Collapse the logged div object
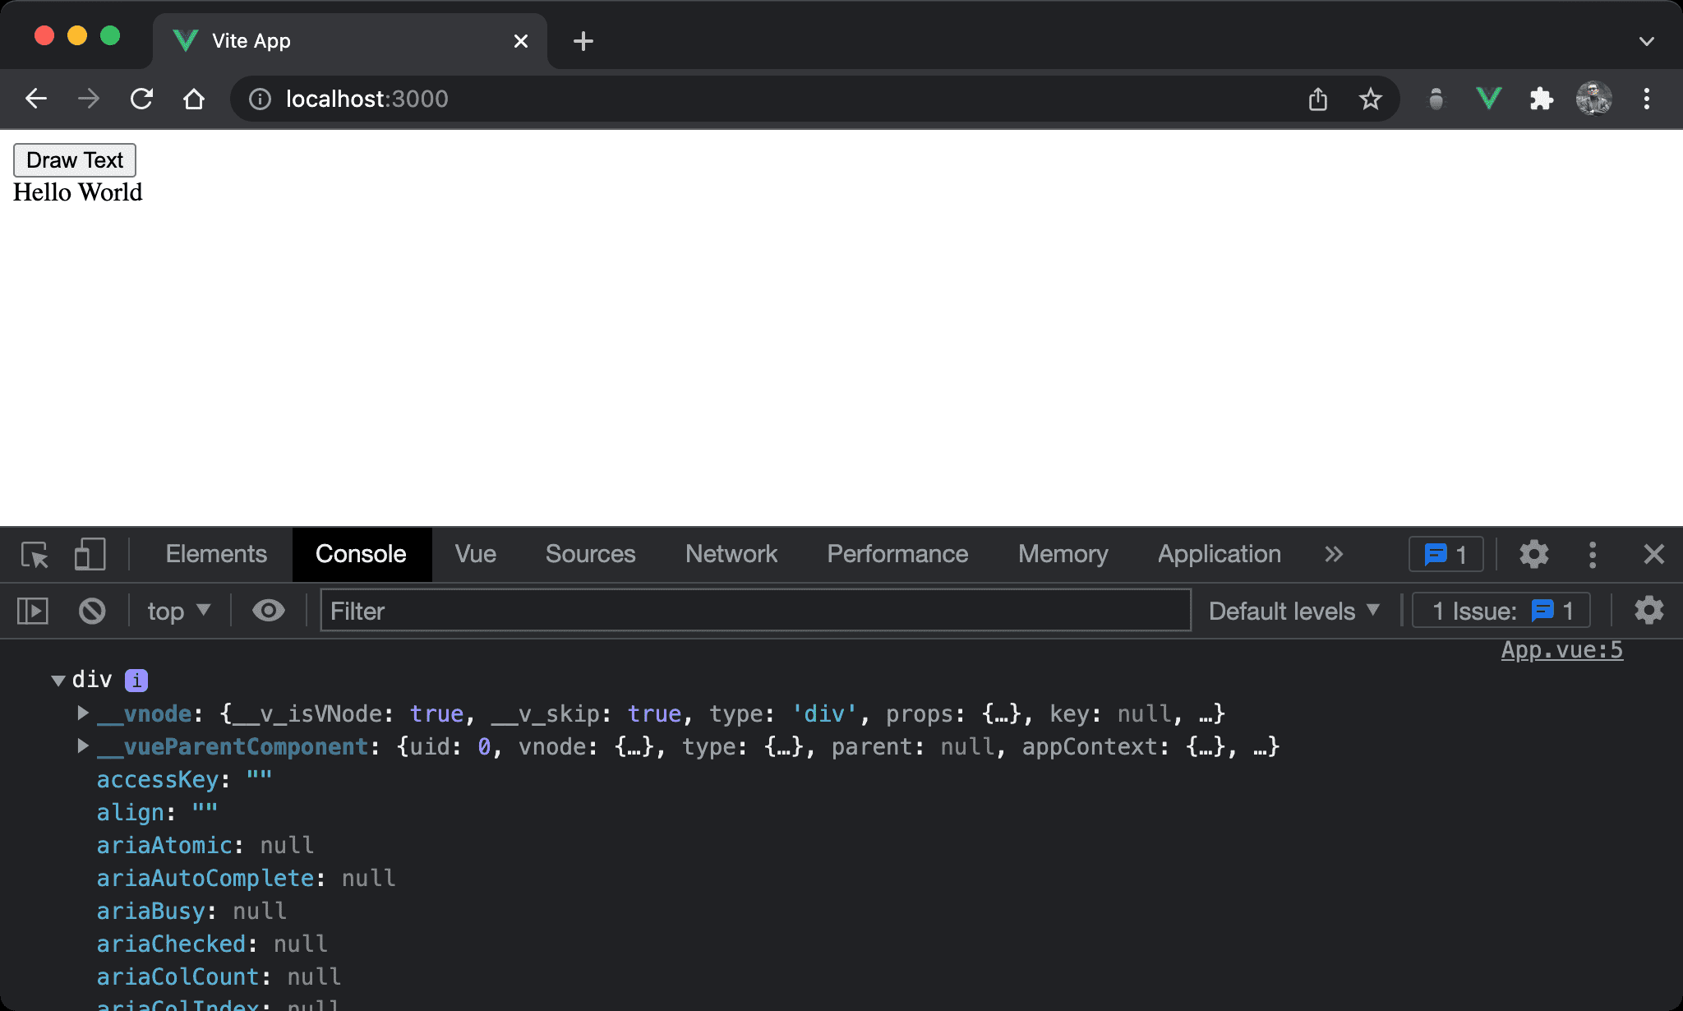This screenshot has width=1683, height=1011. (58, 681)
